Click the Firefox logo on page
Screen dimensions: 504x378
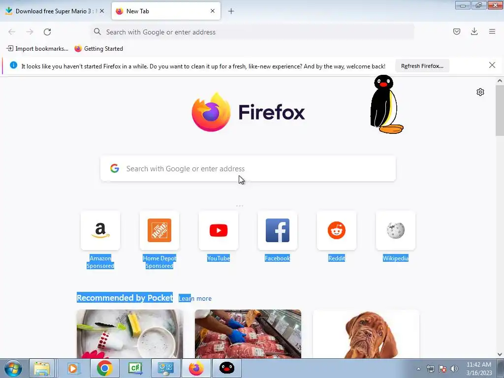click(x=211, y=112)
